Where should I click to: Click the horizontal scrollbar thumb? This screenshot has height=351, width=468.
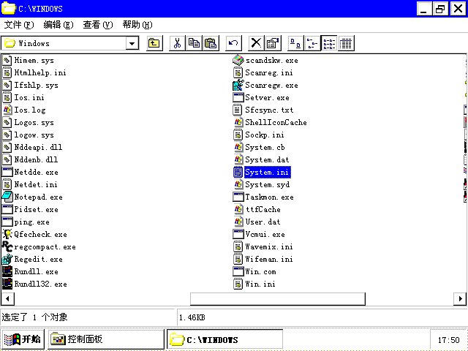tap(278, 298)
